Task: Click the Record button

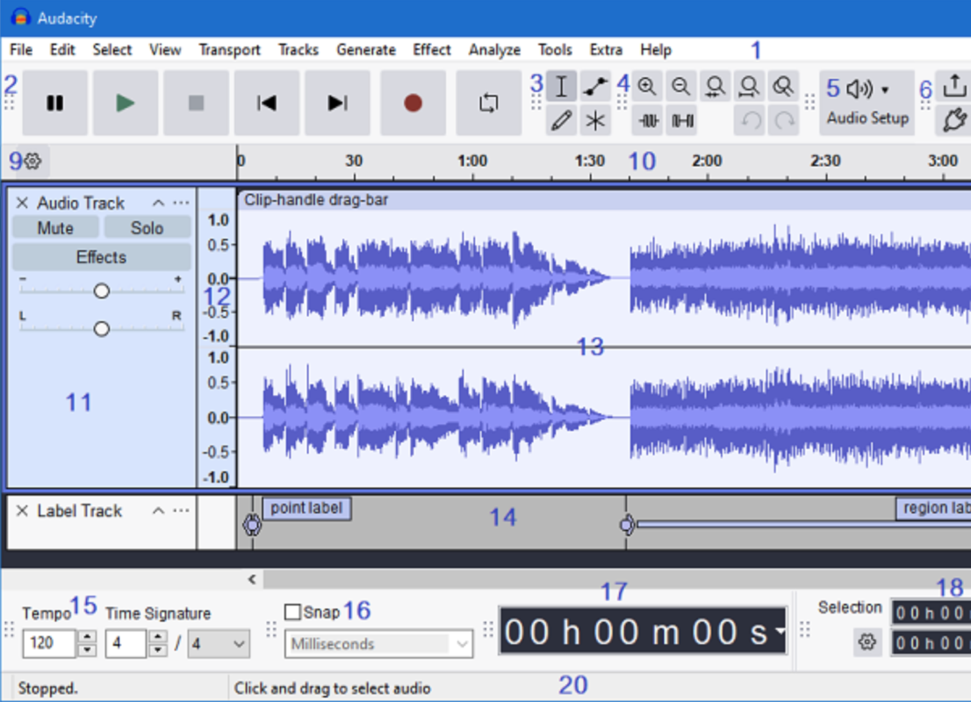Action: (413, 104)
